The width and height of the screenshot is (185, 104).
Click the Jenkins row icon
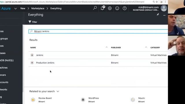pyautogui.click(x=32, y=55)
